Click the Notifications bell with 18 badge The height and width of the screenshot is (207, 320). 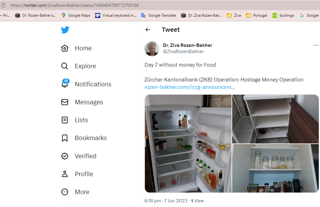(65, 83)
